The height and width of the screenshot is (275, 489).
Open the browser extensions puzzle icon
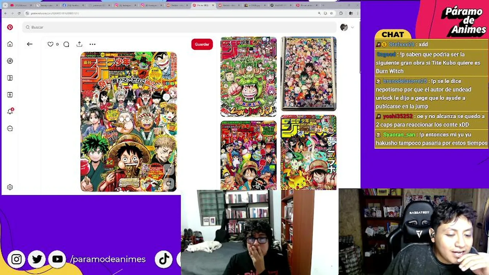point(341,13)
